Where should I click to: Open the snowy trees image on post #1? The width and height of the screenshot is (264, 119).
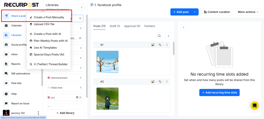(108, 62)
